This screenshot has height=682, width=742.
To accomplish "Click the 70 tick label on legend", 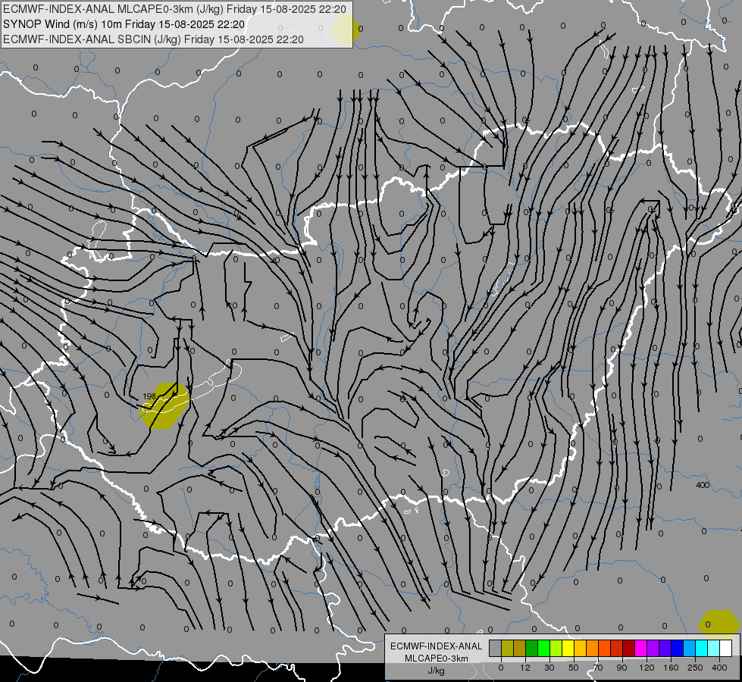I will point(598,668).
